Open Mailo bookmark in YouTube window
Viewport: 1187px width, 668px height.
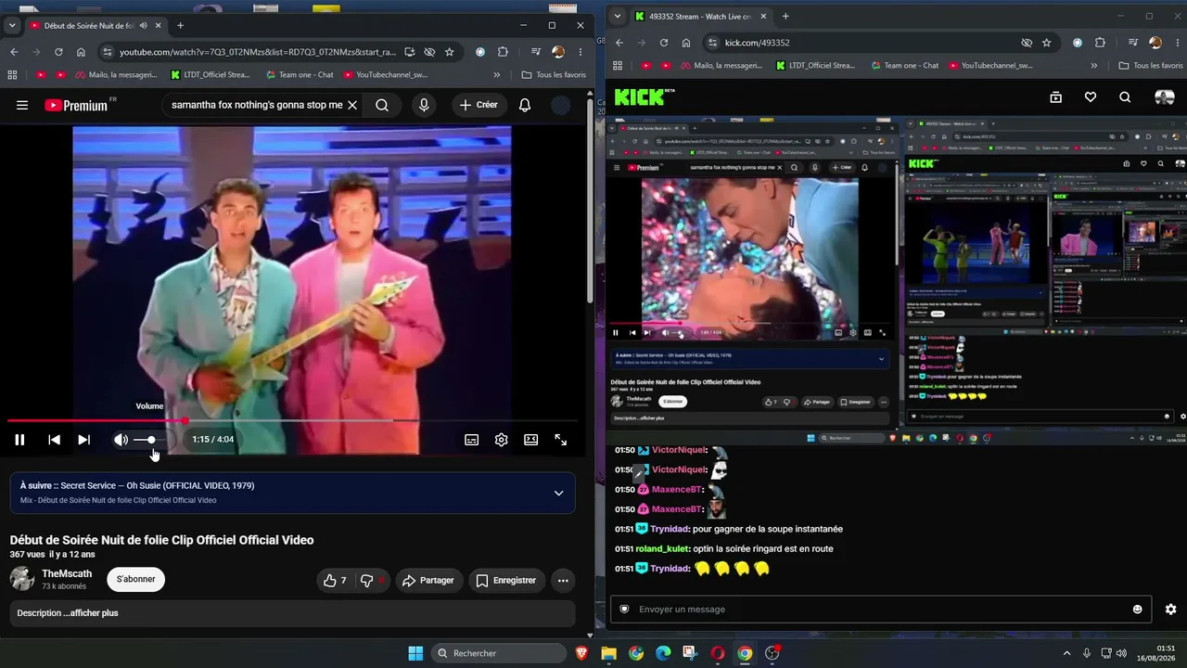click(x=117, y=74)
